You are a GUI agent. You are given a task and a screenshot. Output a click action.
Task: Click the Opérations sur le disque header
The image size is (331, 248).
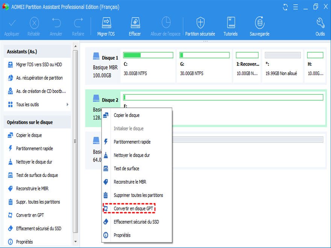(37, 122)
